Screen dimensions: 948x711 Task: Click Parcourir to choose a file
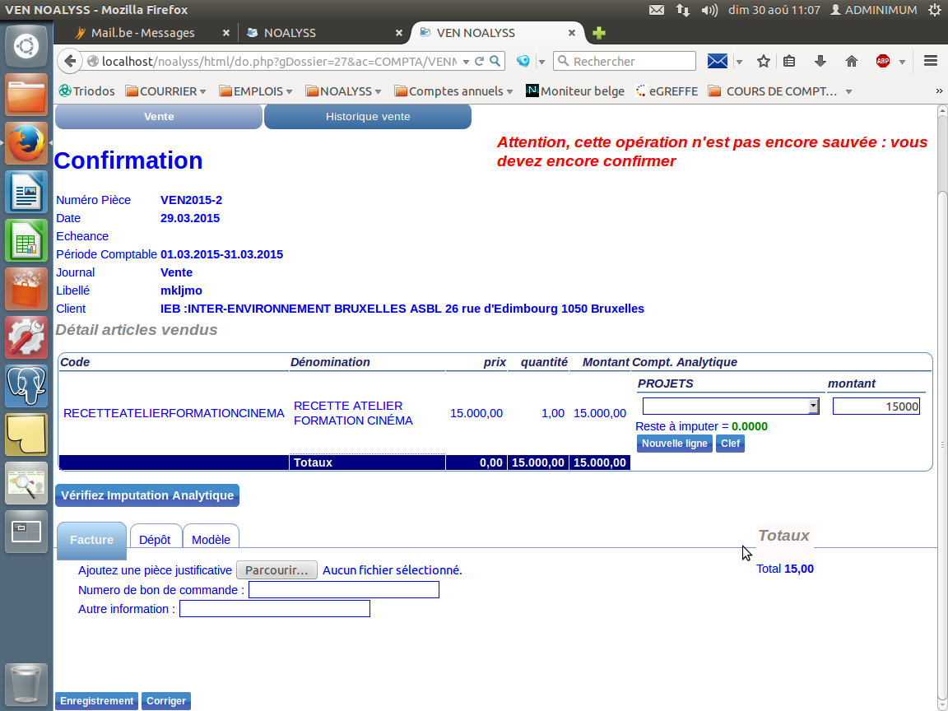point(276,570)
